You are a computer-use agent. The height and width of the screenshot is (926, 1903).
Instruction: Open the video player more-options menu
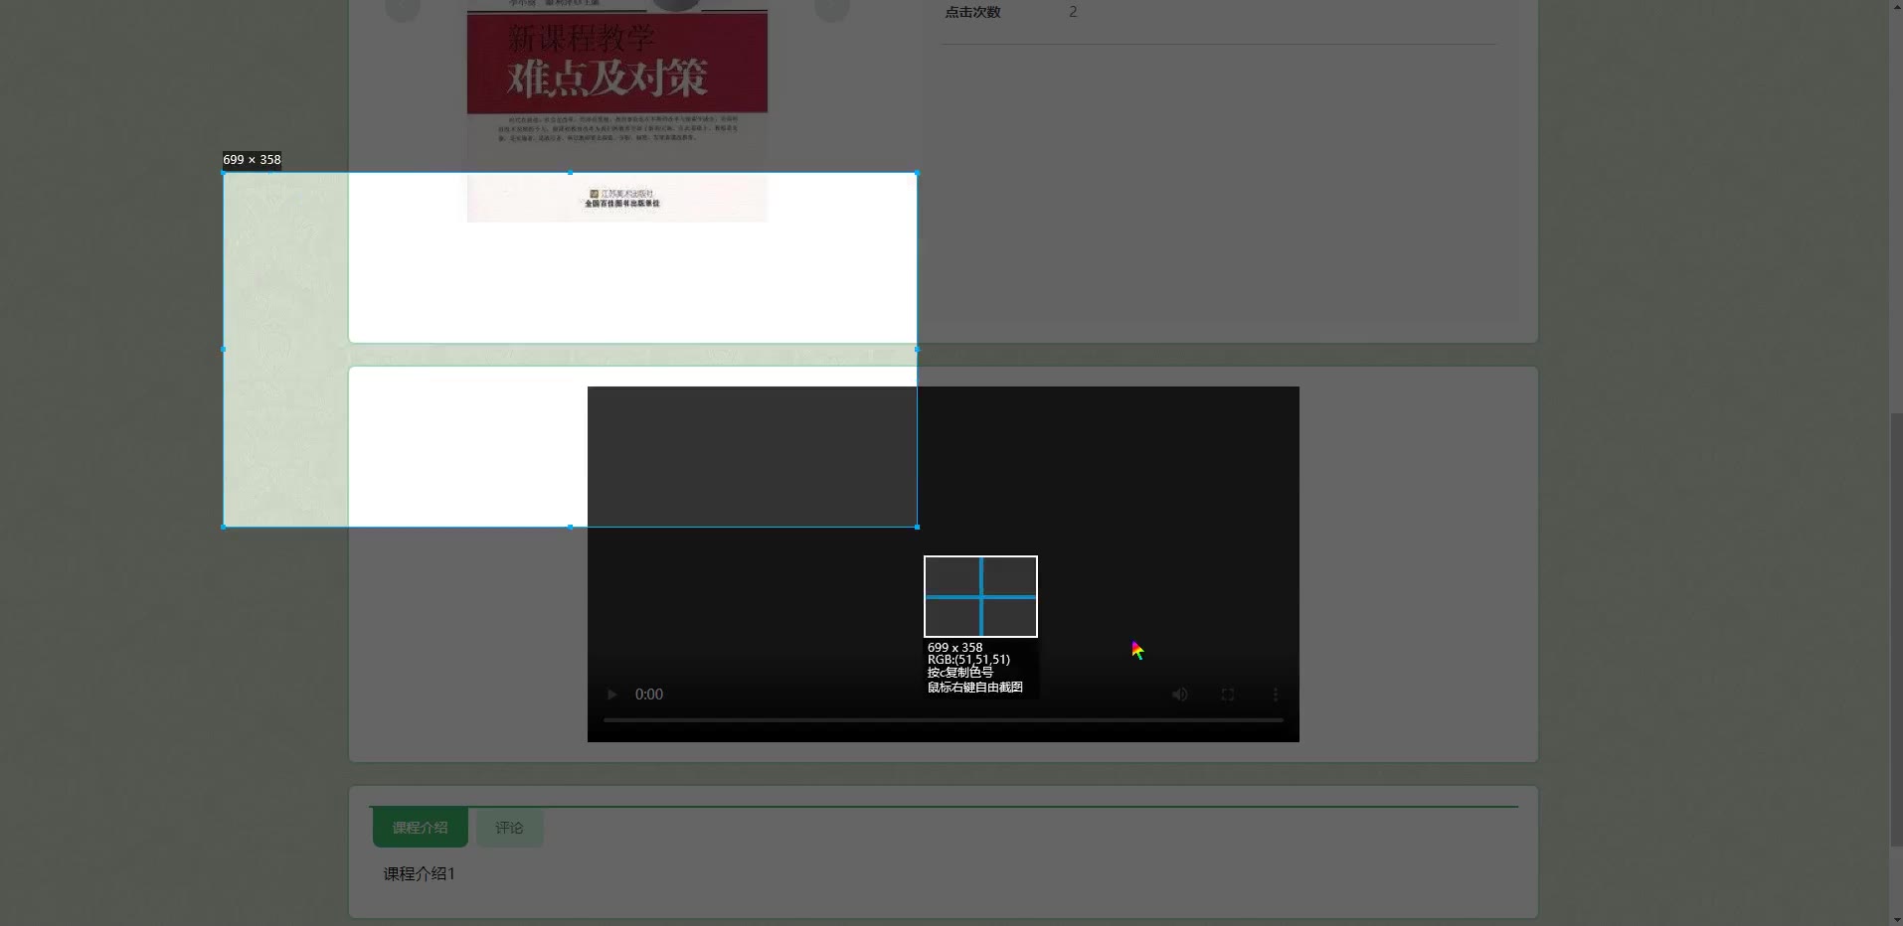(x=1276, y=694)
